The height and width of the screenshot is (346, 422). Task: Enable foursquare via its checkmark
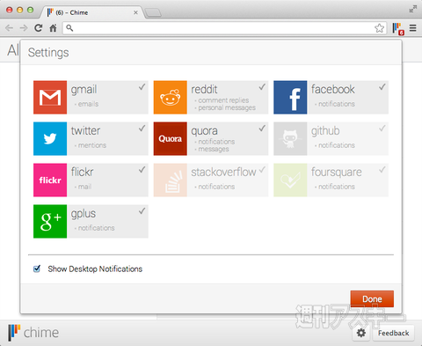382,170
